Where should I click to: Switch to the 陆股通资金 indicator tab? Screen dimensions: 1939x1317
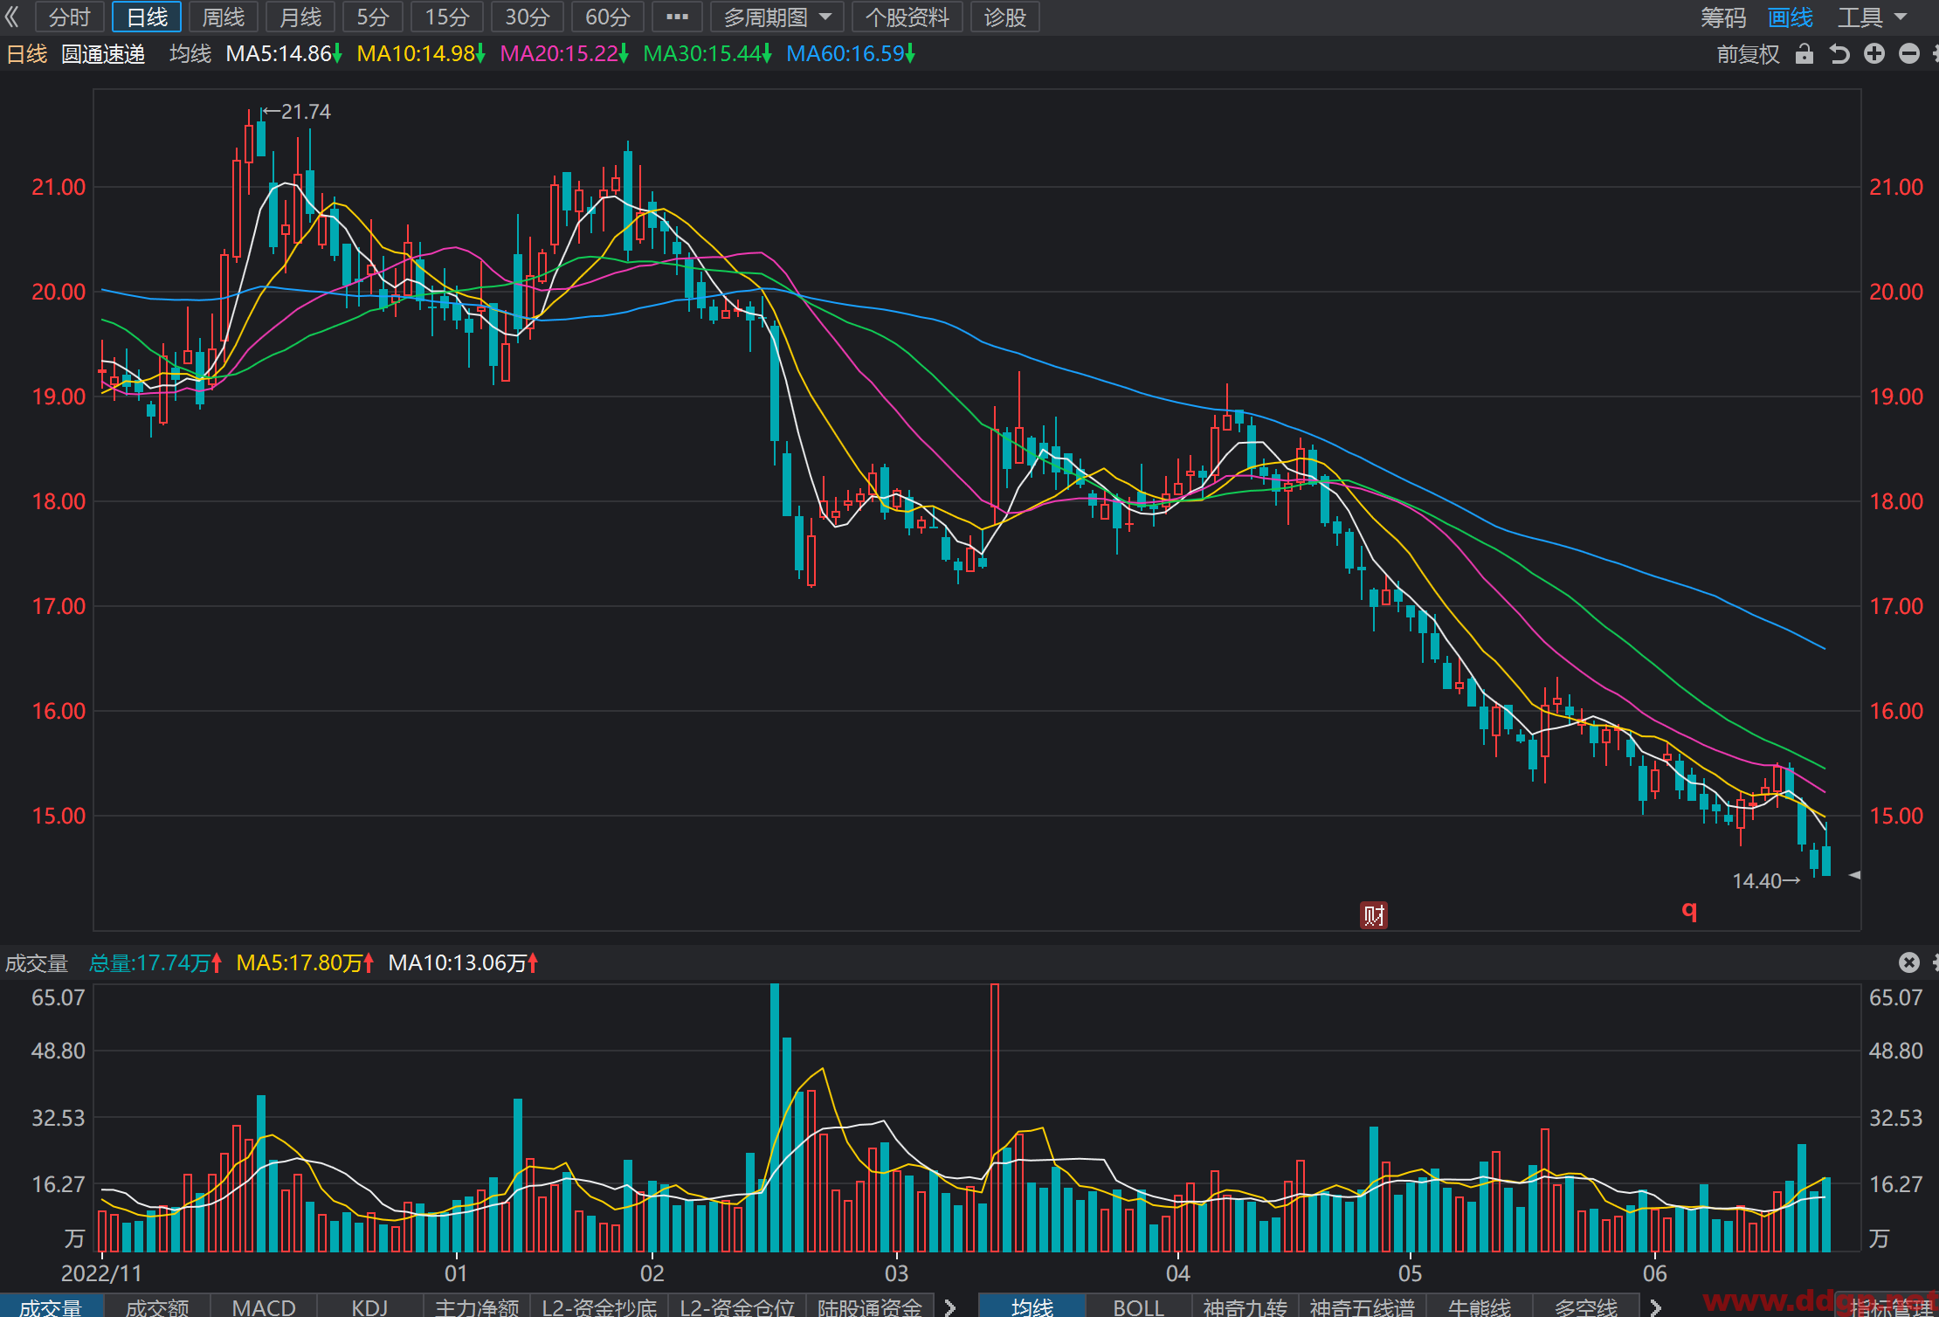click(x=870, y=1307)
